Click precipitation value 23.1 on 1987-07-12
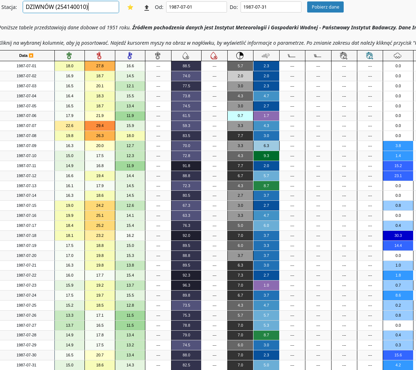This screenshot has width=416, height=370. tap(398, 176)
